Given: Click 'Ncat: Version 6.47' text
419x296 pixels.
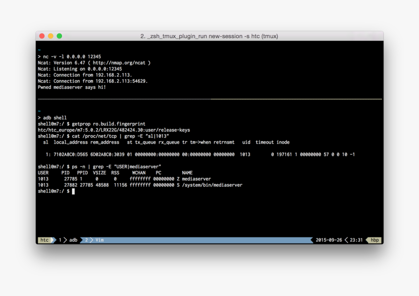Looking at the screenshot, I should [x=61, y=63].
